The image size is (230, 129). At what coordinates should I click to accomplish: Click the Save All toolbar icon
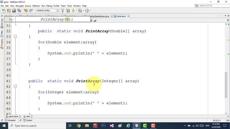point(19,10)
